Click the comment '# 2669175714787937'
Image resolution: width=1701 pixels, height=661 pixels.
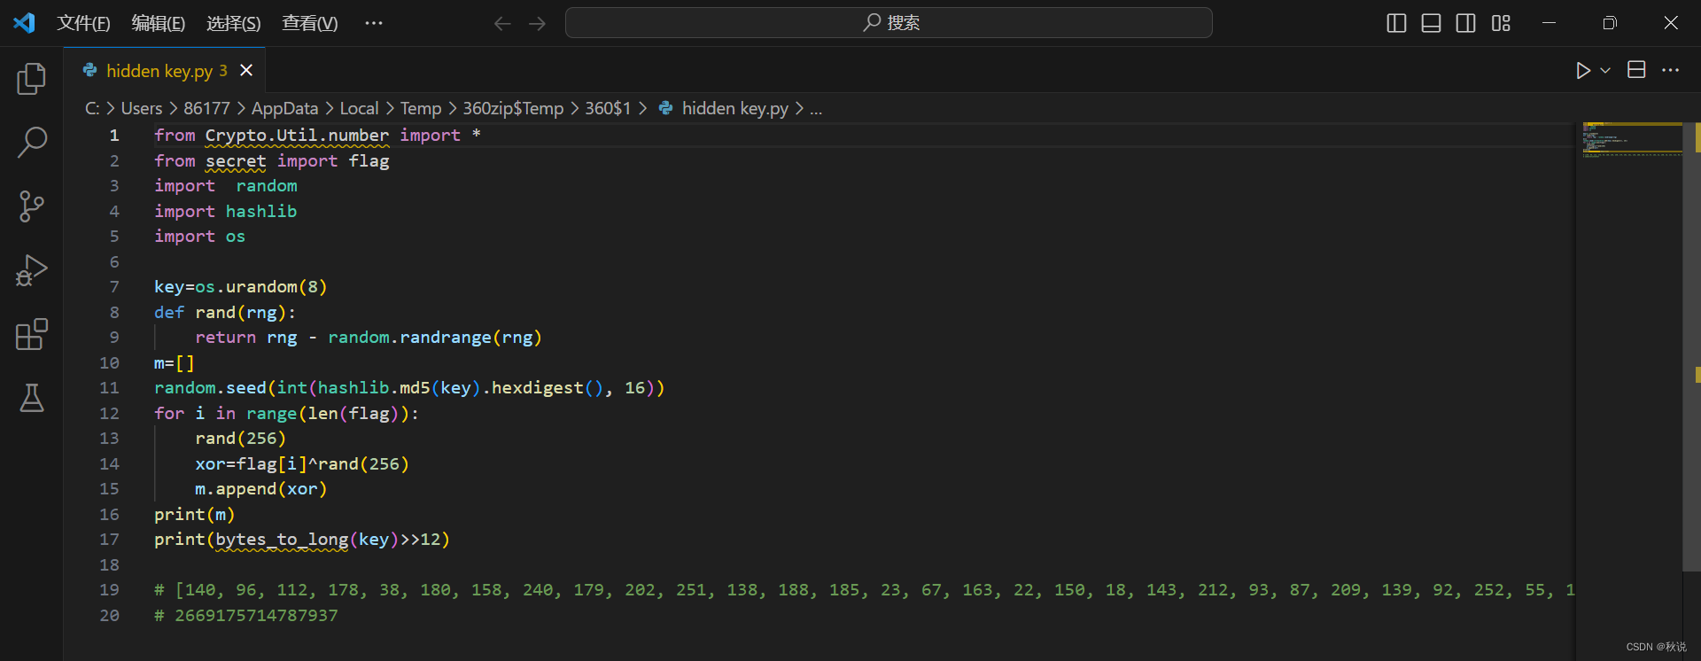246,616
